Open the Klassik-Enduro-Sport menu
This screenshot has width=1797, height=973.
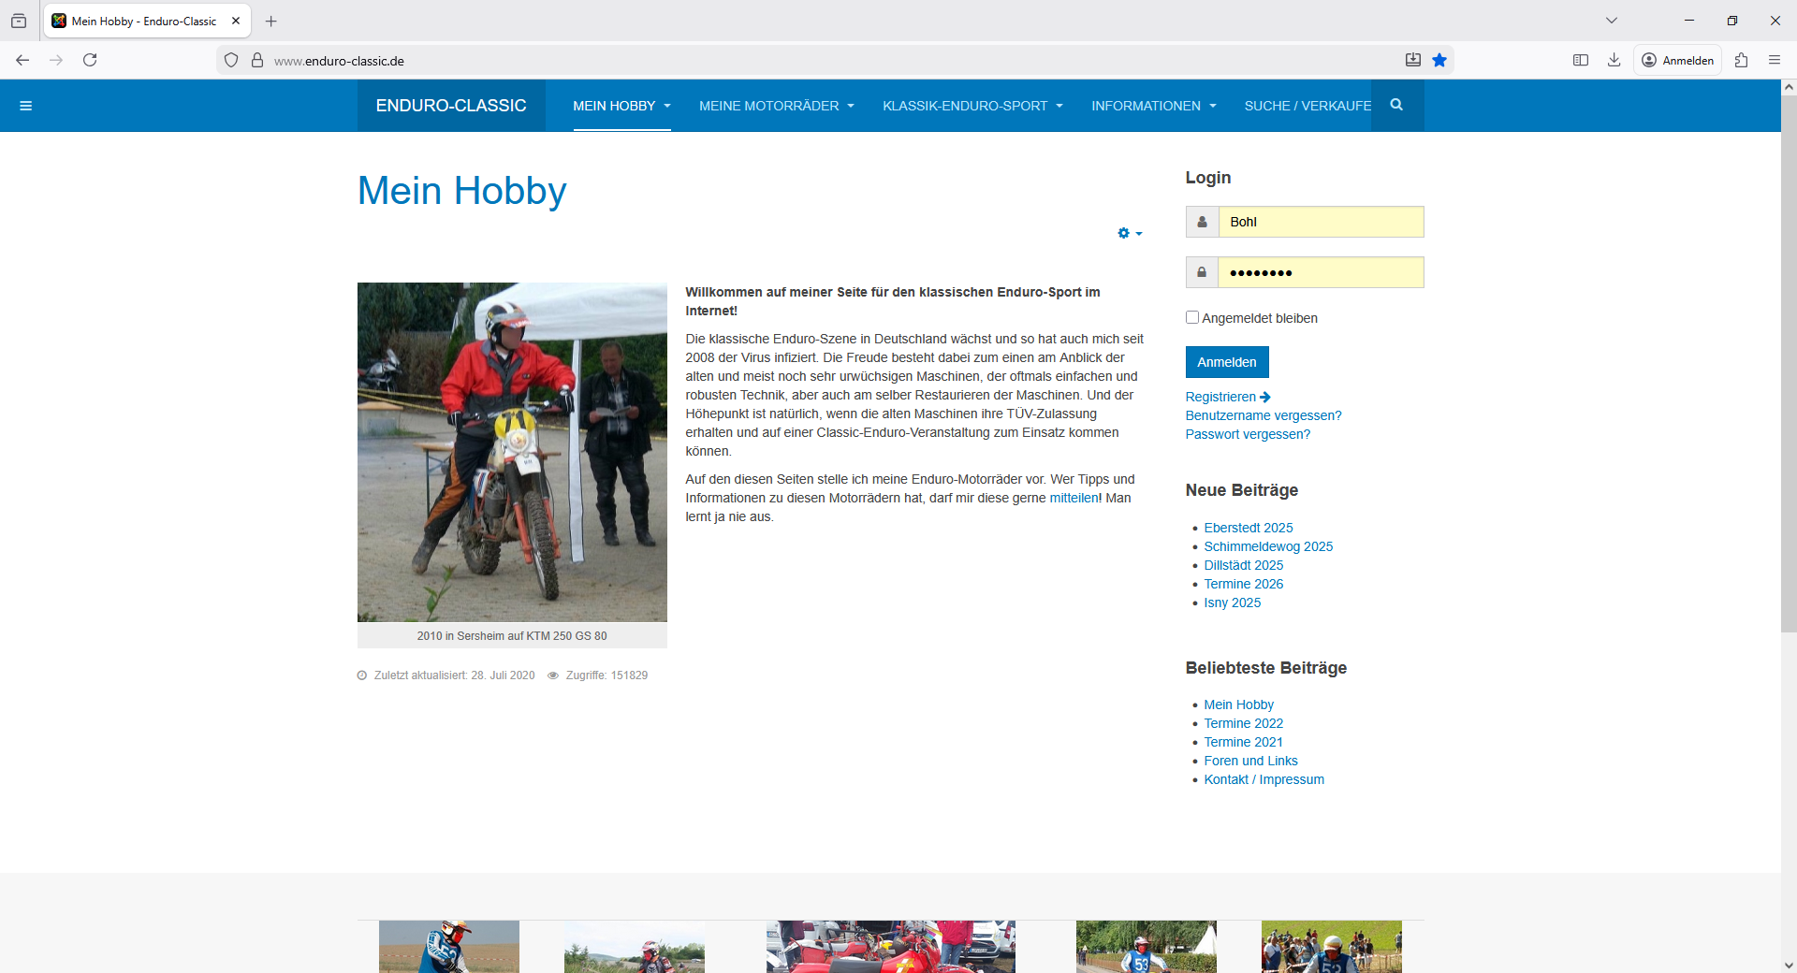pyautogui.click(x=972, y=106)
